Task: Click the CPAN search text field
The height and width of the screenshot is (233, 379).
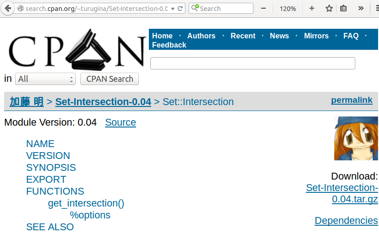Action: pos(253,64)
